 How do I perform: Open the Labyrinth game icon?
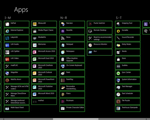click(x=7, y=38)
